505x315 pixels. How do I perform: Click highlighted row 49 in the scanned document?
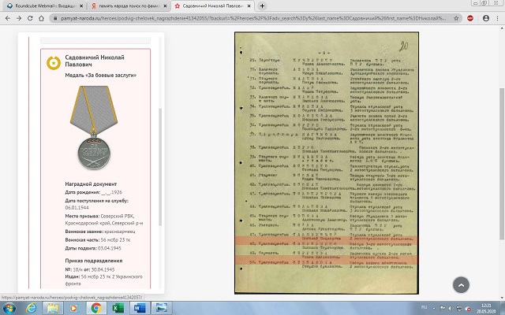[327, 259]
